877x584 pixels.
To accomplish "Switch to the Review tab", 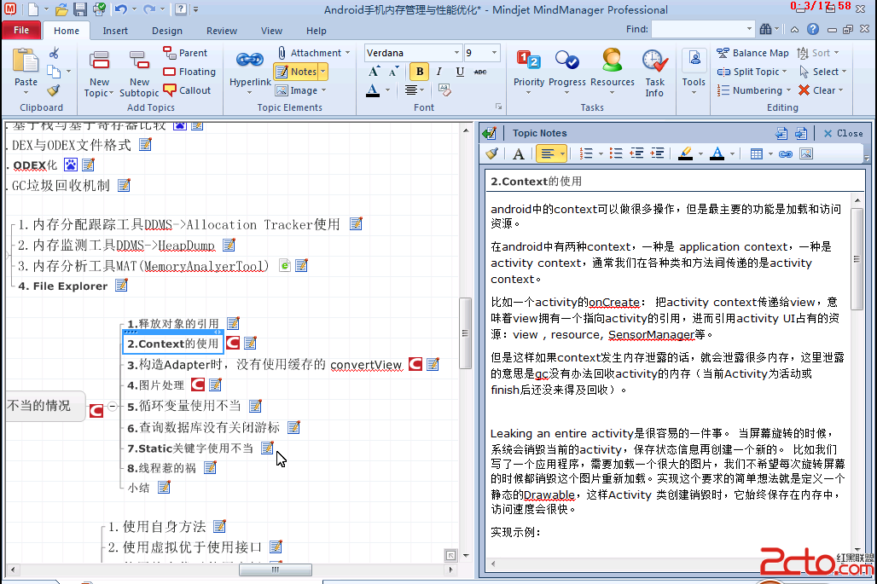I will pyautogui.click(x=222, y=31).
